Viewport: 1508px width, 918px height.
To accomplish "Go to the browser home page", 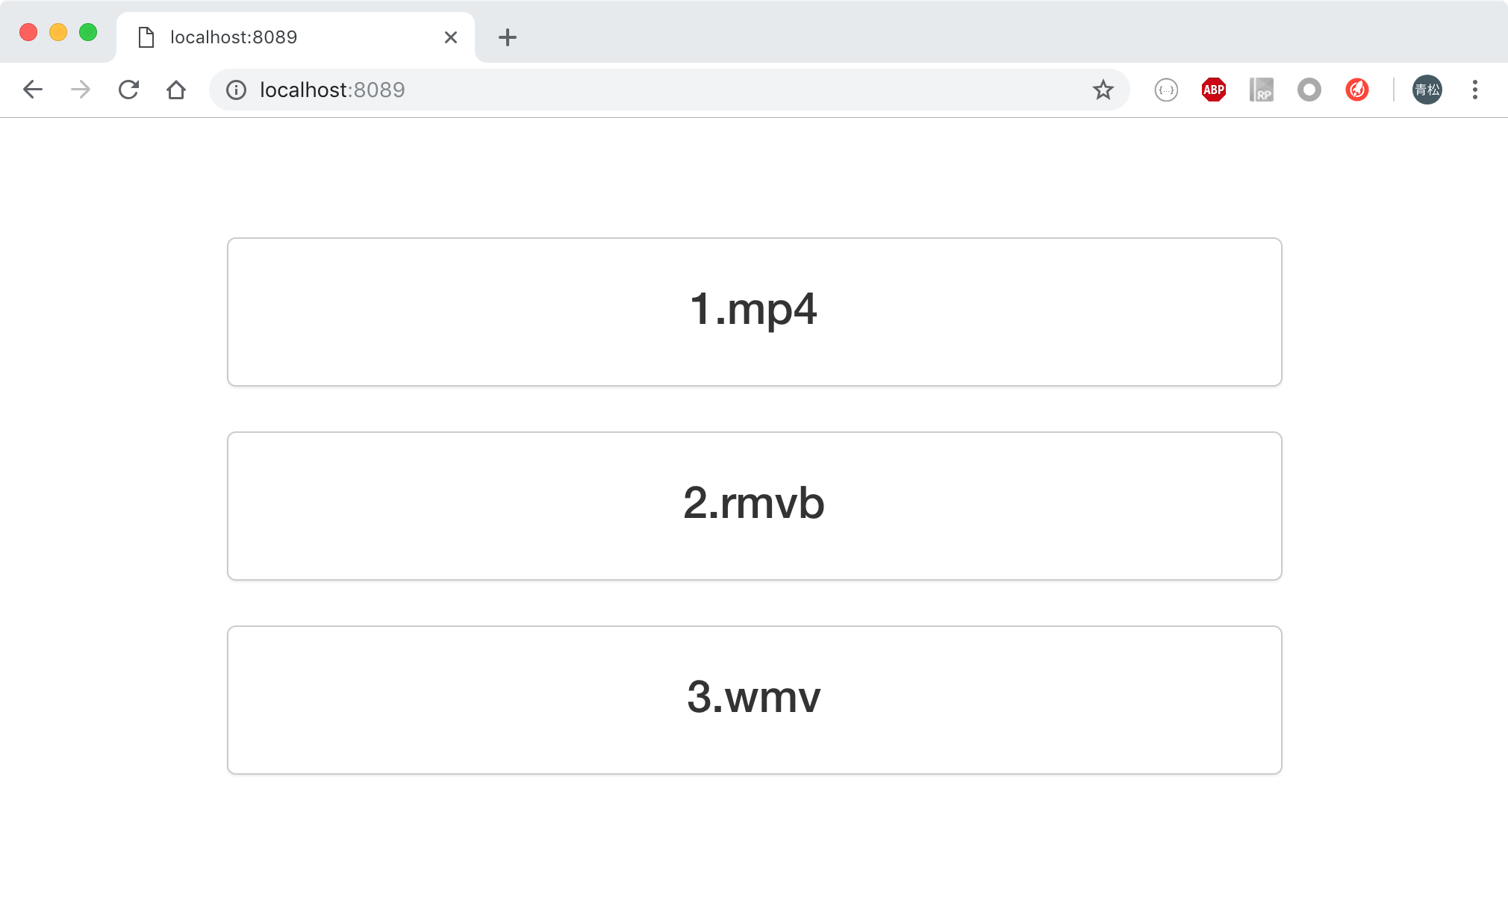I will click(x=176, y=90).
